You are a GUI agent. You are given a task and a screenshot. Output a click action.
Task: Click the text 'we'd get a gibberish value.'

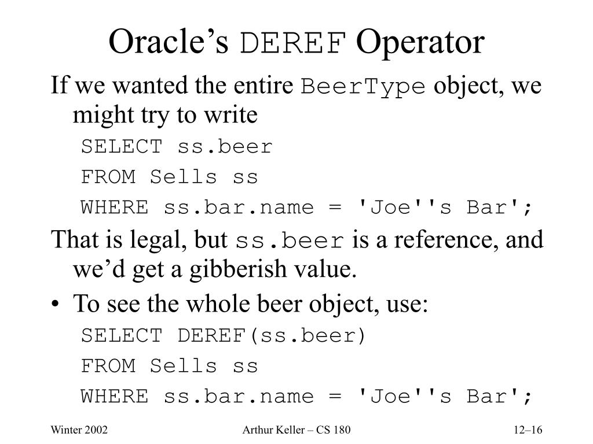(214, 269)
